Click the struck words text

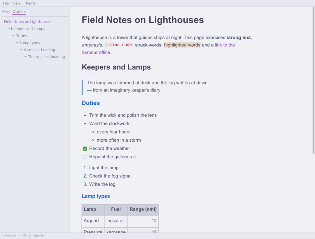pyautogui.click(x=148, y=45)
